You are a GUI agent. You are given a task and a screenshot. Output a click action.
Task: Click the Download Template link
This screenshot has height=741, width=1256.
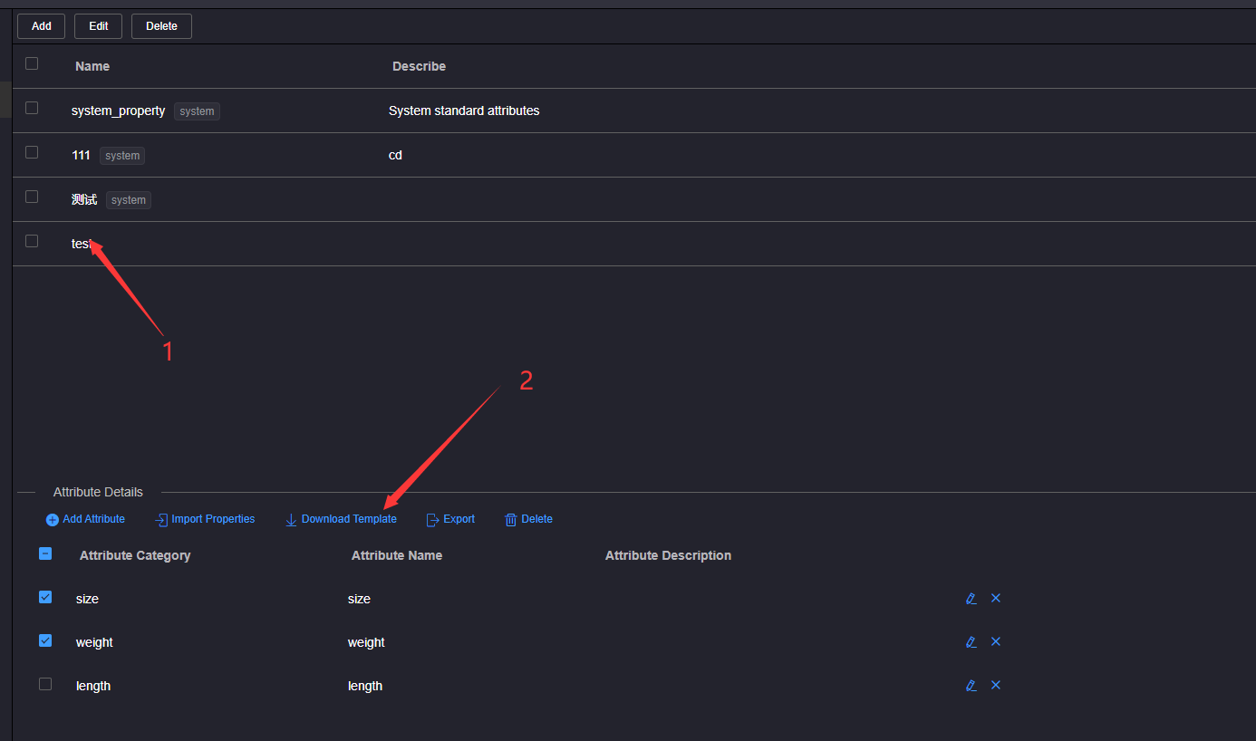point(349,519)
